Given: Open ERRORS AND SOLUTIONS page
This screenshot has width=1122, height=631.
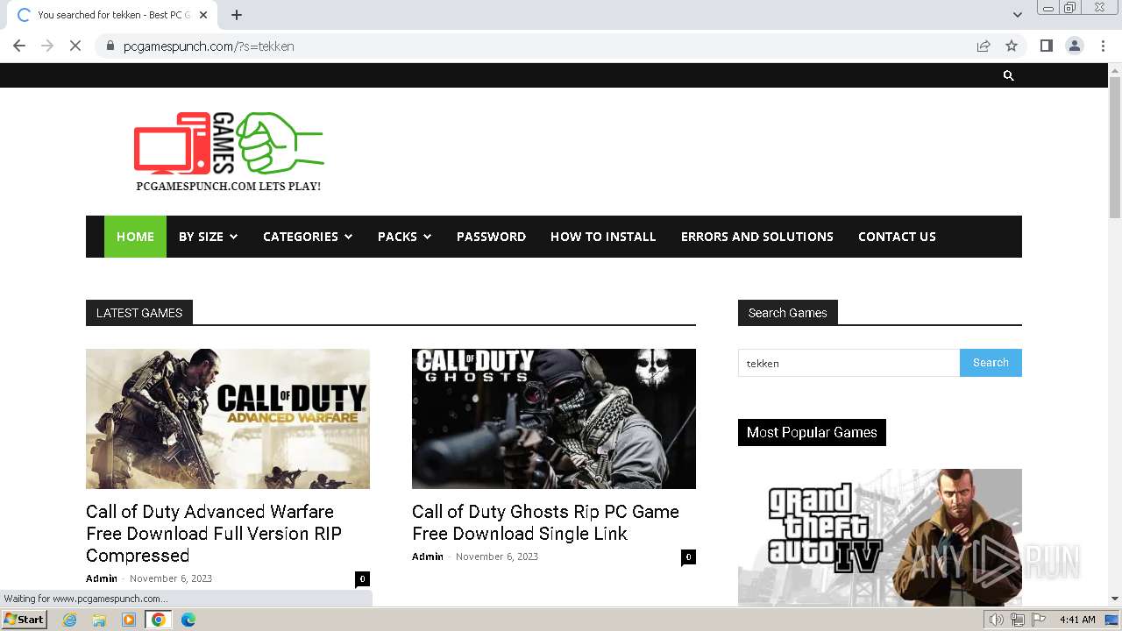Looking at the screenshot, I should point(757,237).
